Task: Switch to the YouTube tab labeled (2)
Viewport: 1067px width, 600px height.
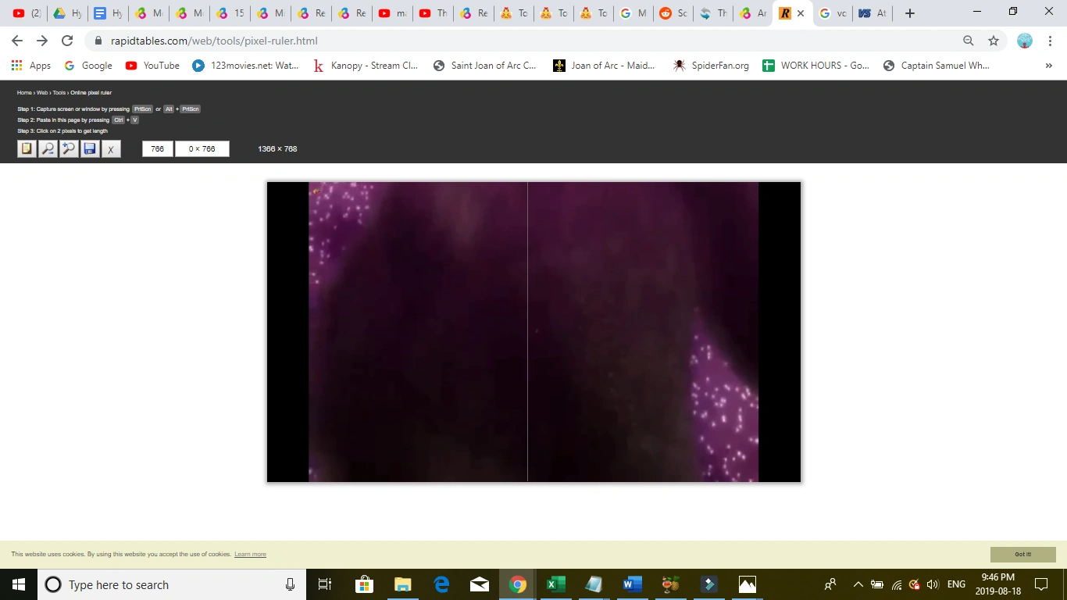Action: tap(27, 13)
